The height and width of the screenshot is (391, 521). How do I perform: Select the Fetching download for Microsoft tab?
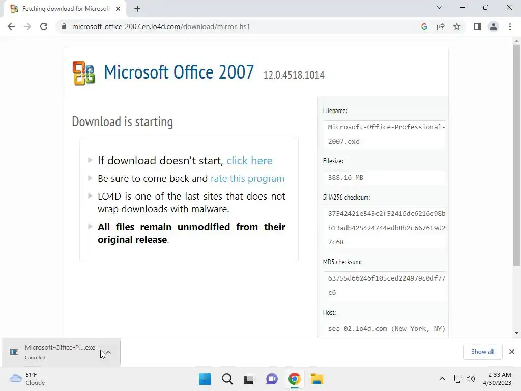coord(65,9)
